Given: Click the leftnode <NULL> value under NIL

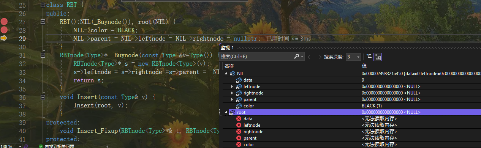Looking at the screenshot, I should [391, 87].
